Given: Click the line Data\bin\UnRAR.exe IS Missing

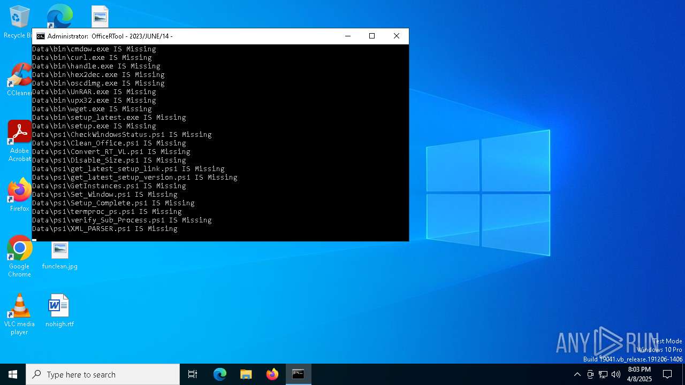Looking at the screenshot, I should click(94, 92).
